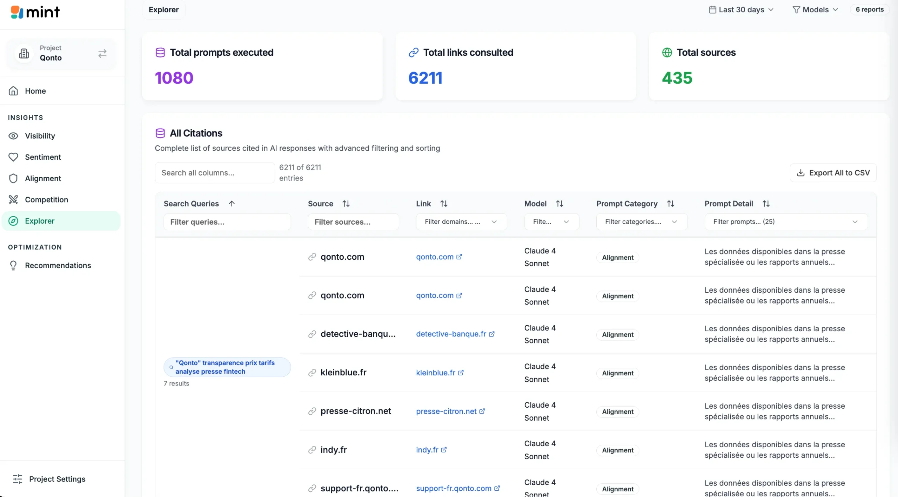Go to Competition insights page

point(46,200)
